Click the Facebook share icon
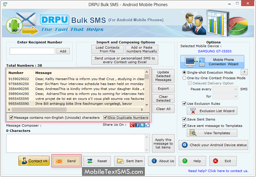 [x=137, y=125]
